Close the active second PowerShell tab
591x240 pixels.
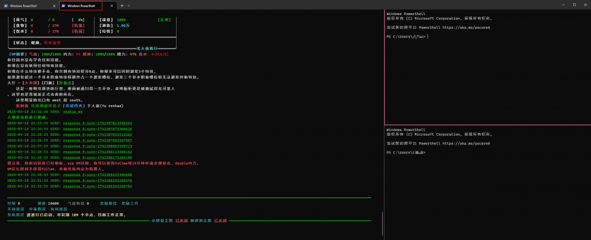point(112,6)
